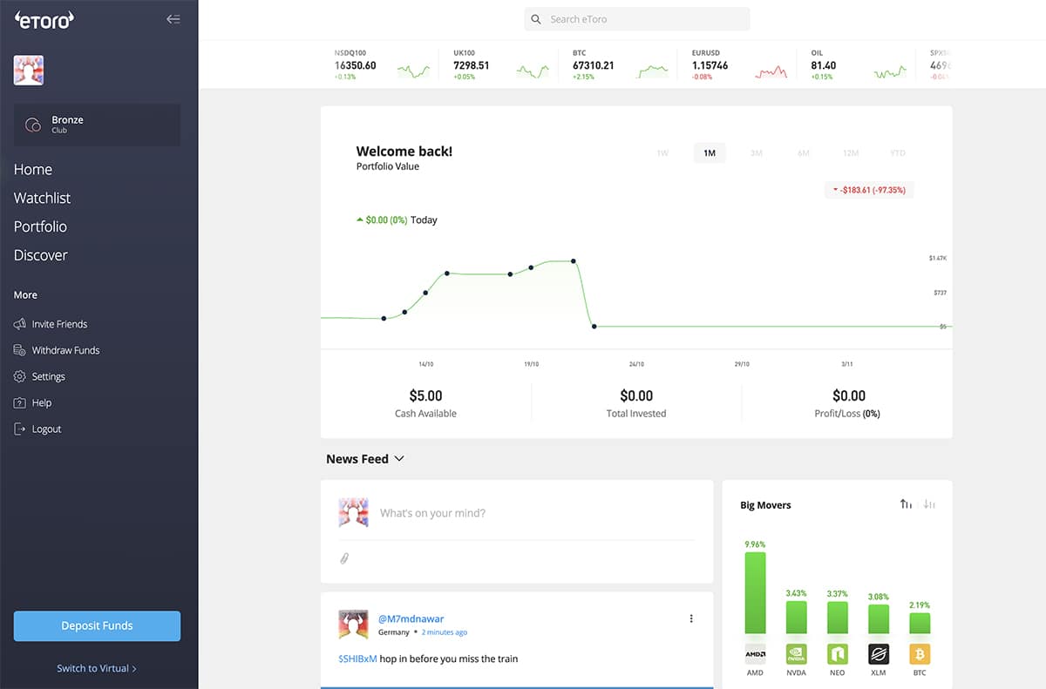Click the Settings gear icon
Image resolution: width=1046 pixels, height=689 pixels.
[x=20, y=376]
